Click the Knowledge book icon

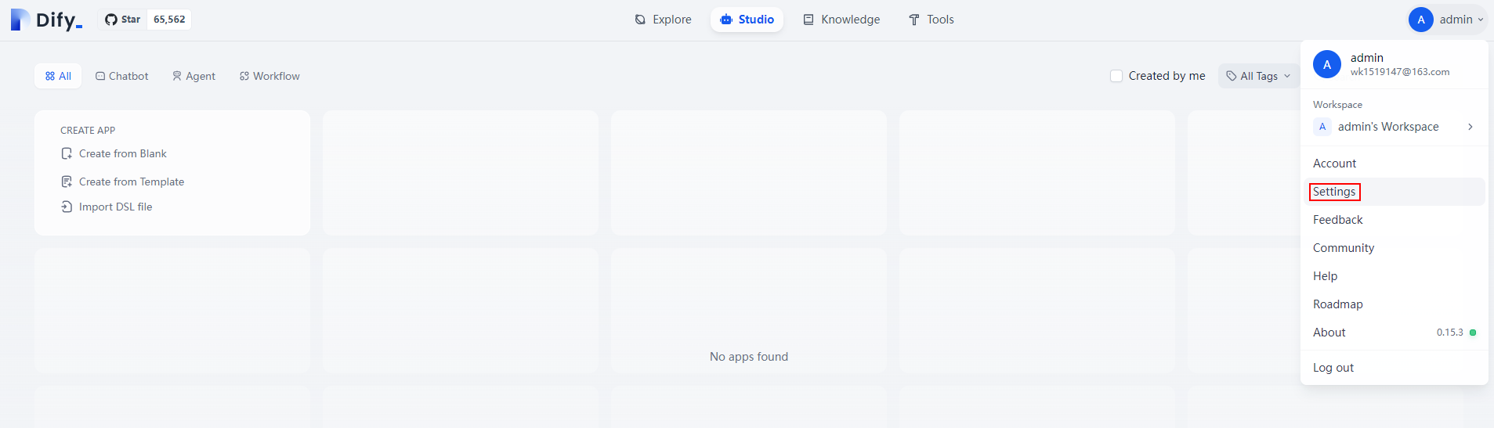click(x=808, y=20)
